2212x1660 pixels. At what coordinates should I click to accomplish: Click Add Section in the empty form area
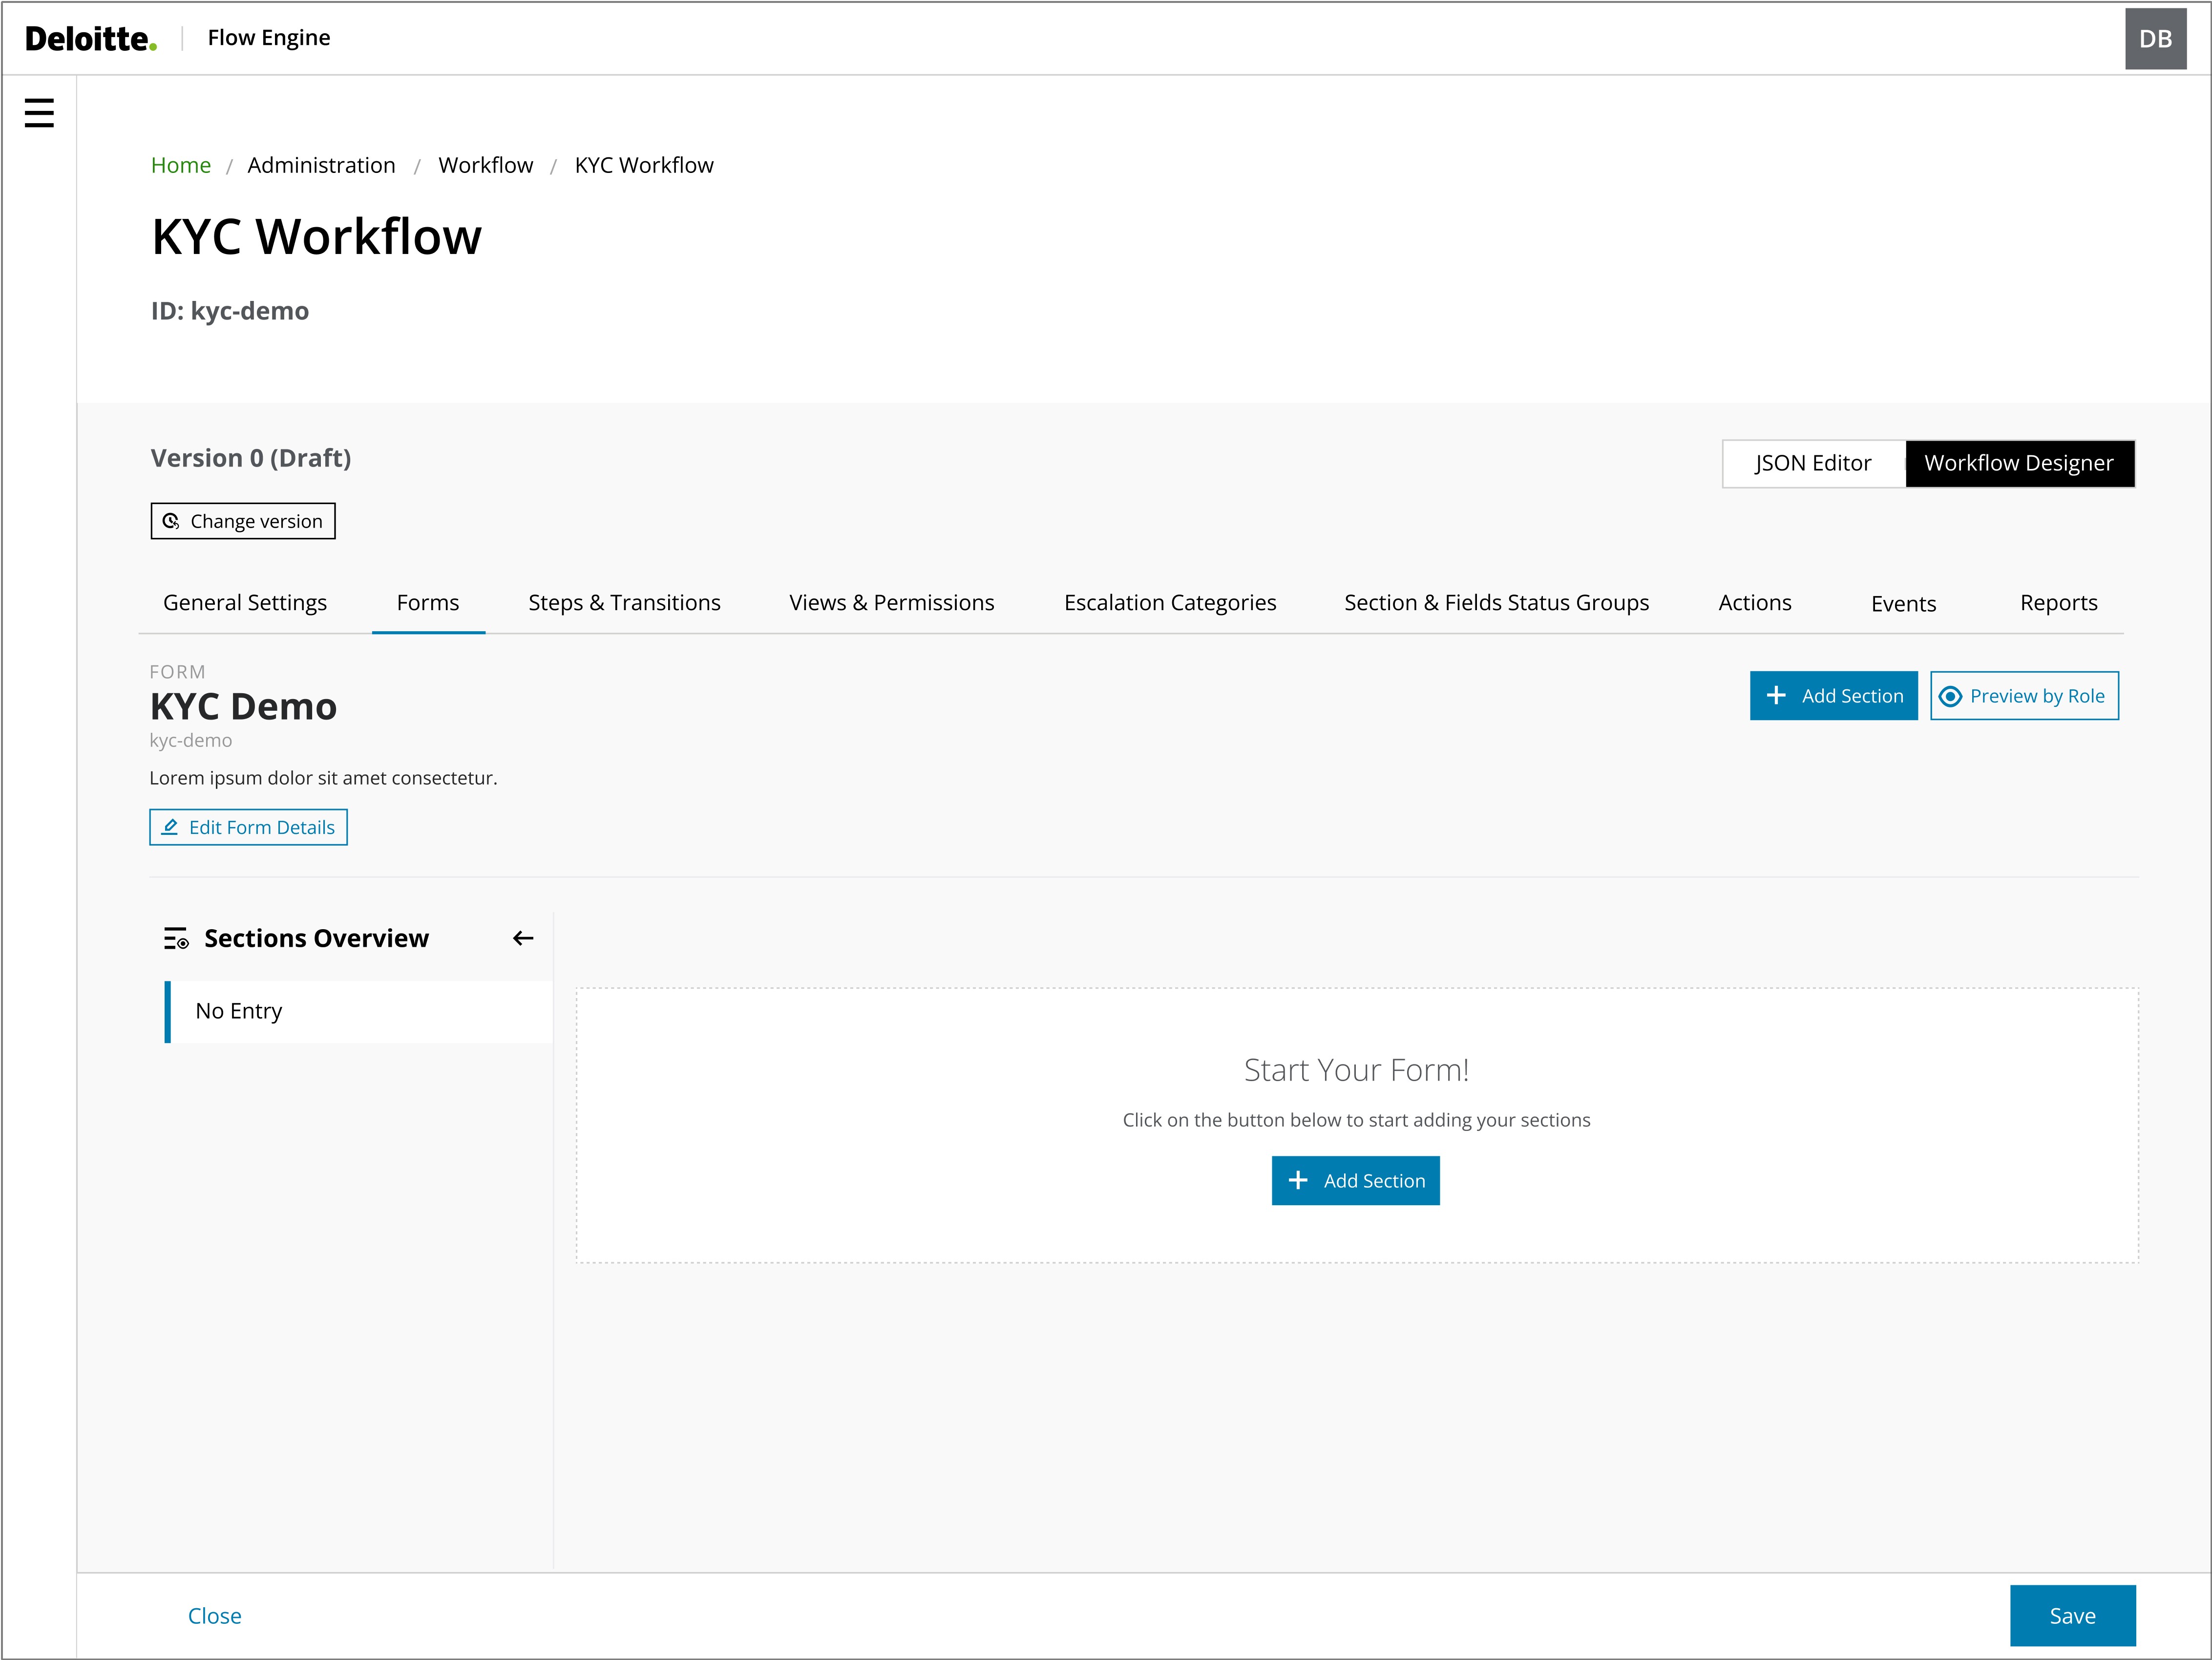pyautogui.click(x=1355, y=1180)
